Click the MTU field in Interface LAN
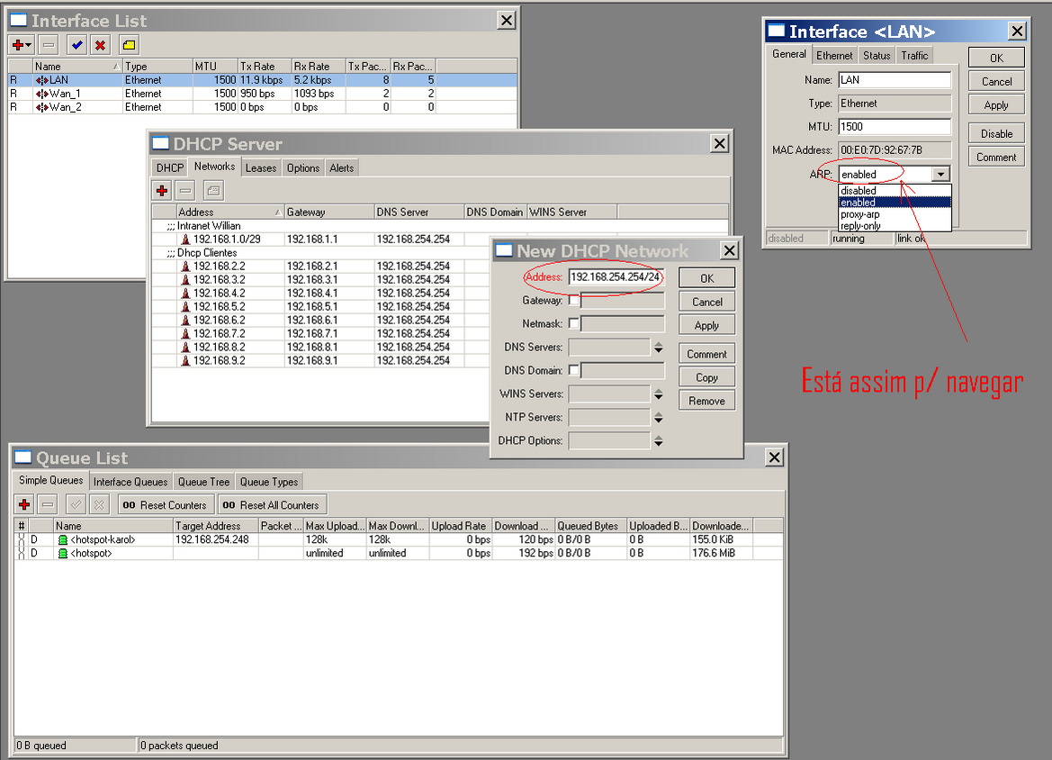Screen dimensions: 1052x760 pyautogui.click(x=895, y=126)
